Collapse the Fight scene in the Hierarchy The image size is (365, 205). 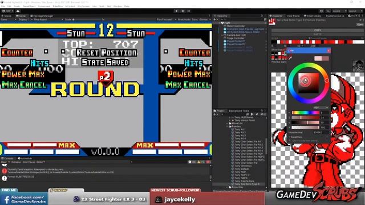click(x=220, y=23)
